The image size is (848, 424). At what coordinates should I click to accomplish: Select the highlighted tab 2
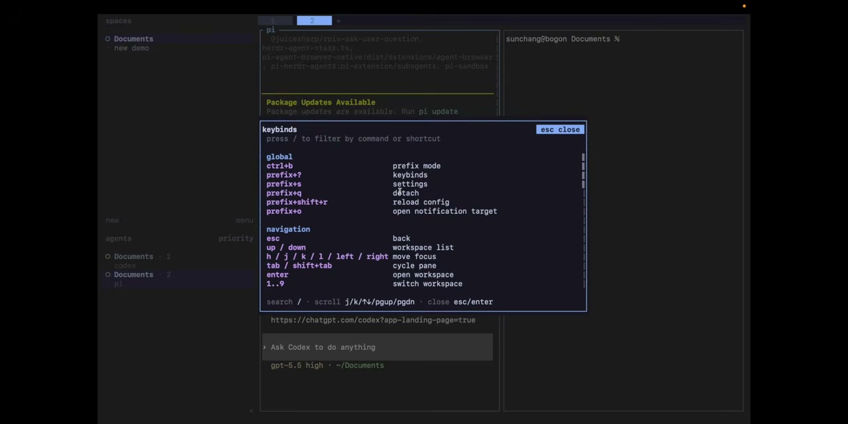click(314, 21)
